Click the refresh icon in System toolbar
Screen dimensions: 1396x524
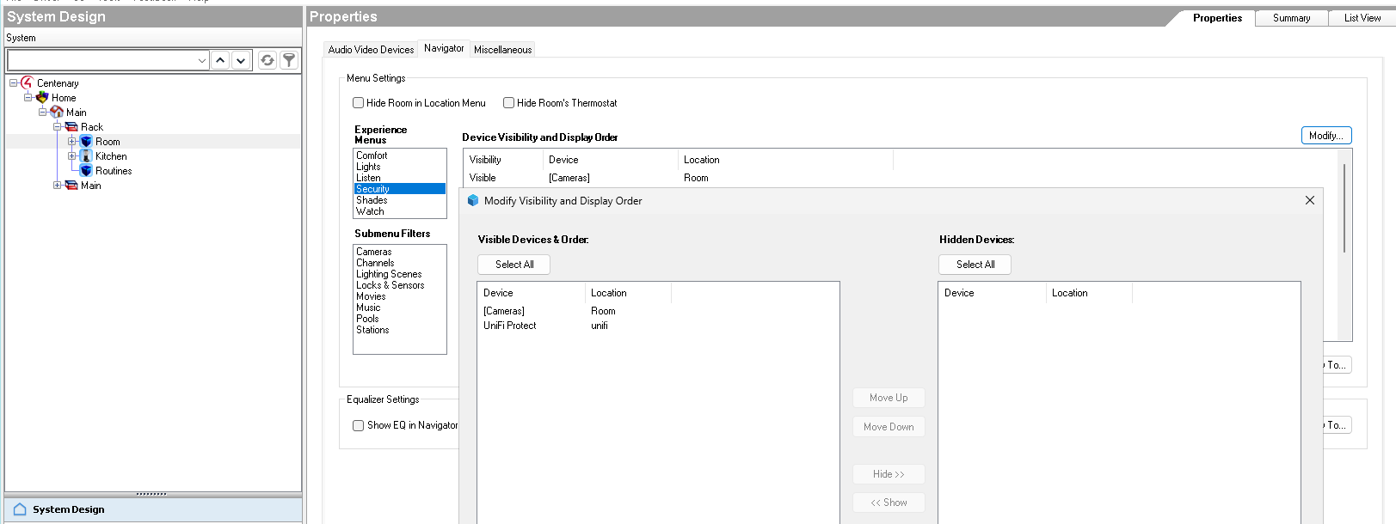click(x=268, y=60)
